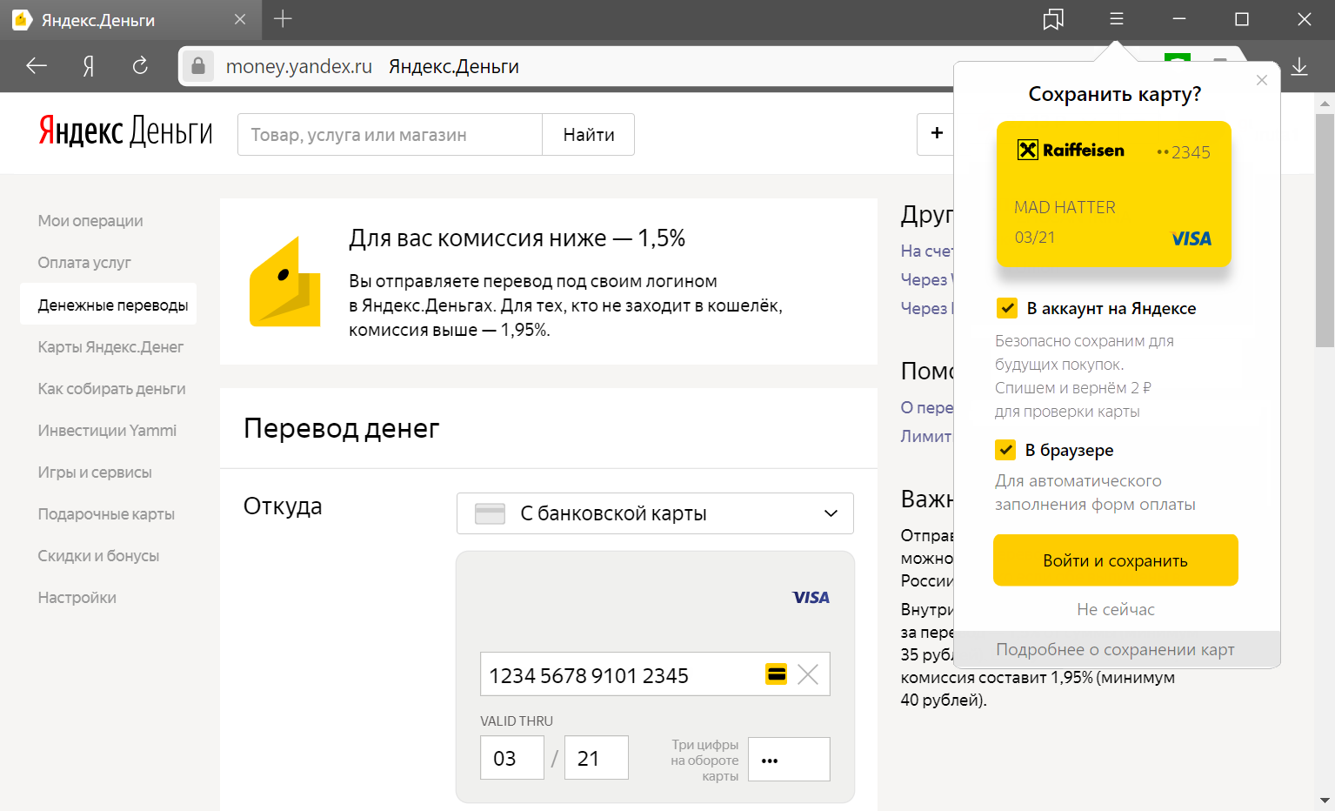Open 'Игры и сервисы' sidebar item
The image size is (1335, 811).
pos(95,473)
